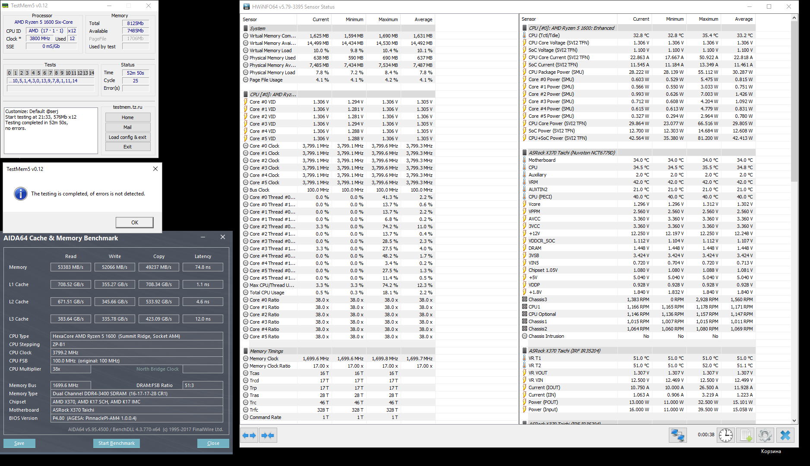Click test number 0 box in TestMem5
Image resolution: width=810 pixels, height=466 pixels.
9,73
